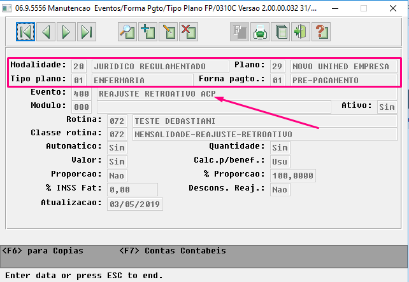Click the Enter data status message
409x282 pixels.
84,276
